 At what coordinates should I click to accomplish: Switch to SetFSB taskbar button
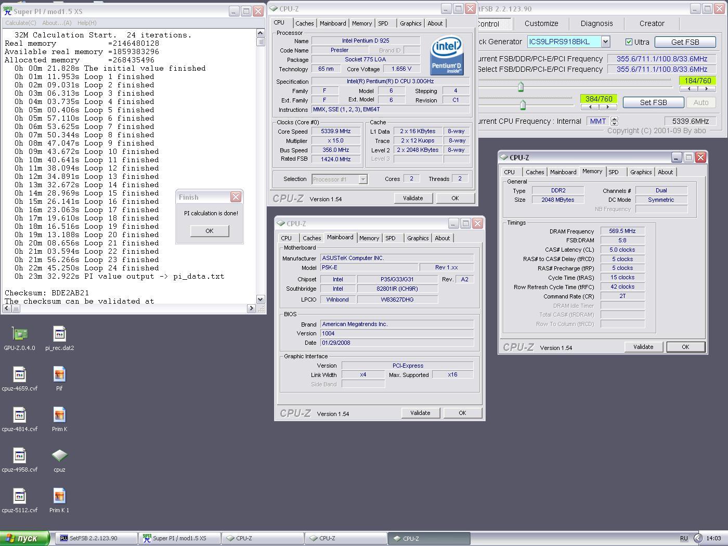pos(96,538)
